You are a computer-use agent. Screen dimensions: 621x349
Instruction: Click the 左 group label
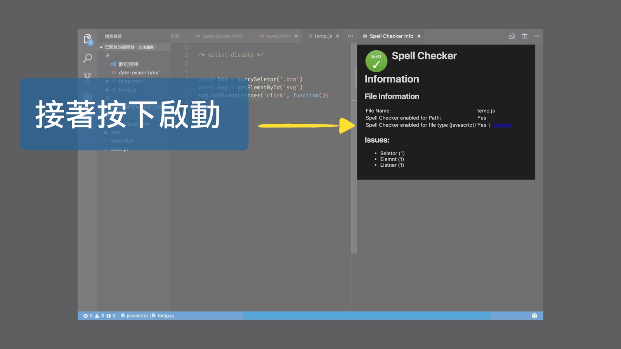(108, 55)
